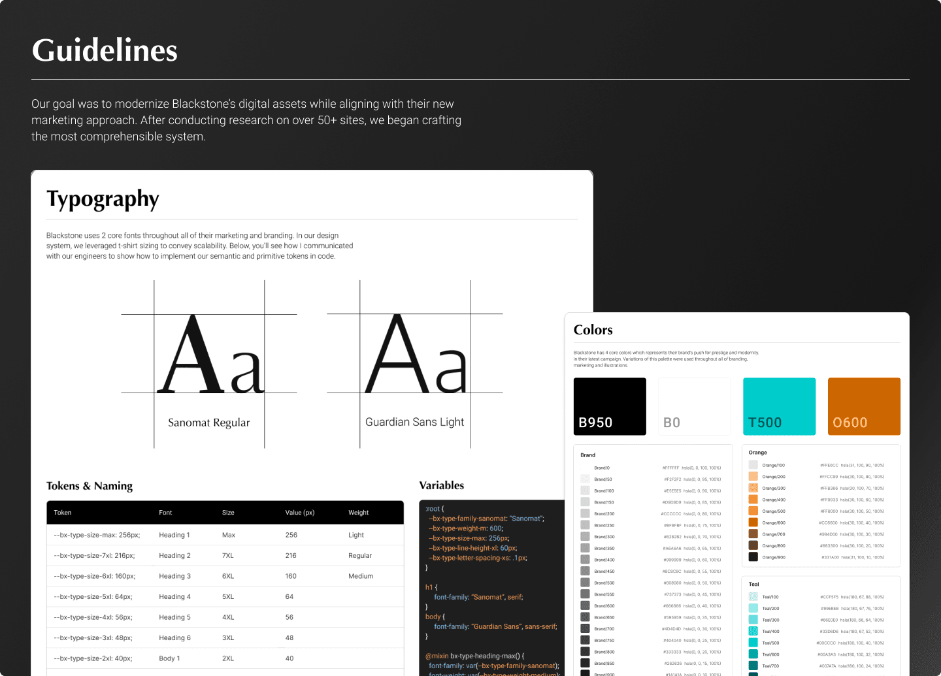Select the Brand/500 swatch in Brand list
The width and height of the screenshot is (941, 676).
pyautogui.click(x=585, y=583)
